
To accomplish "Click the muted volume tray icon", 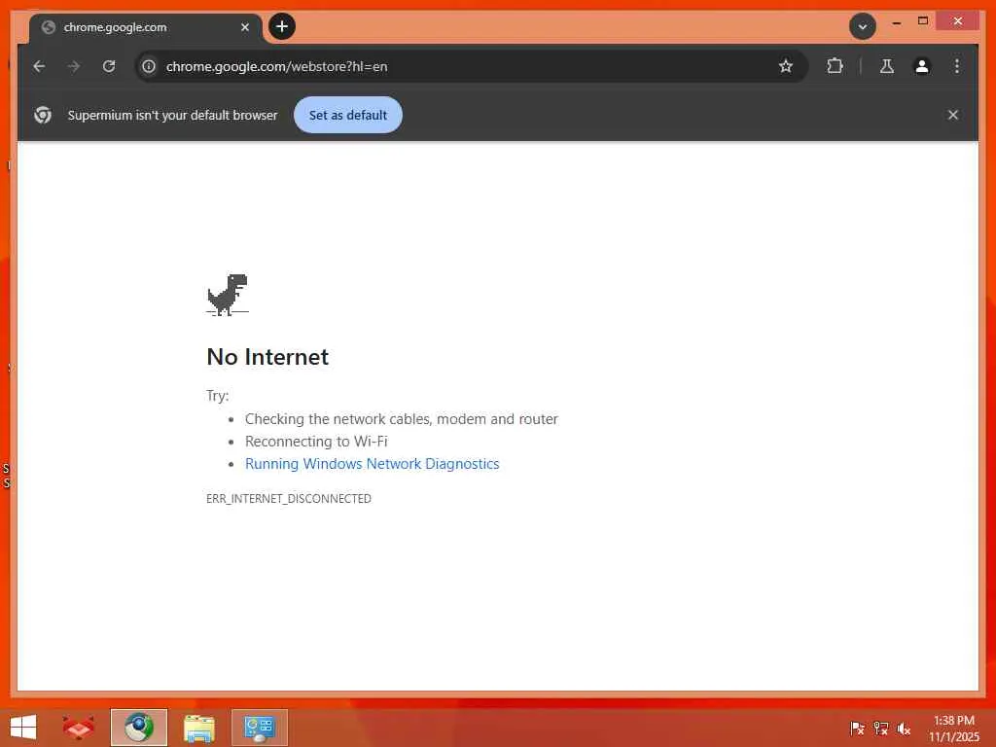I will click(x=904, y=729).
